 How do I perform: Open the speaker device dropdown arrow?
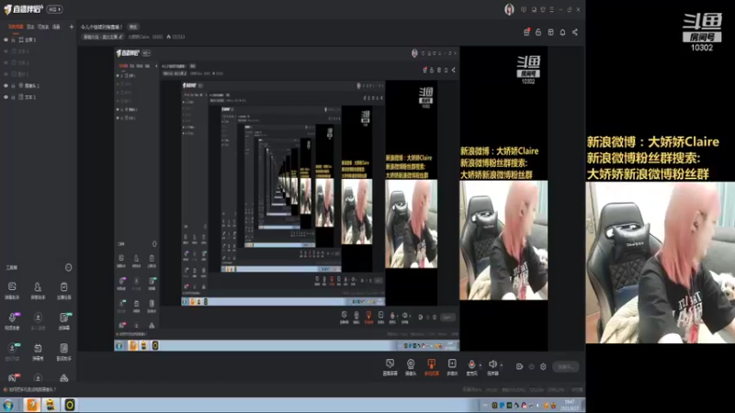click(x=501, y=364)
